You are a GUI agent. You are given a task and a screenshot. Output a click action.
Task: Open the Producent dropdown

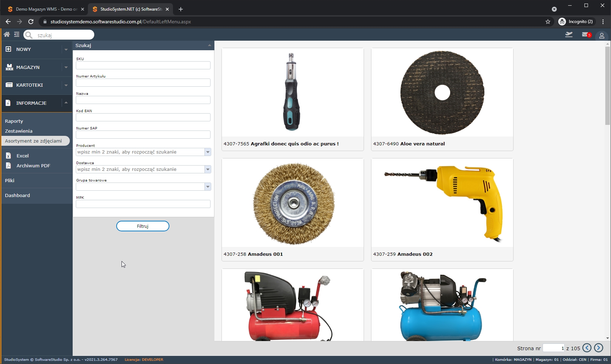pos(208,152)
